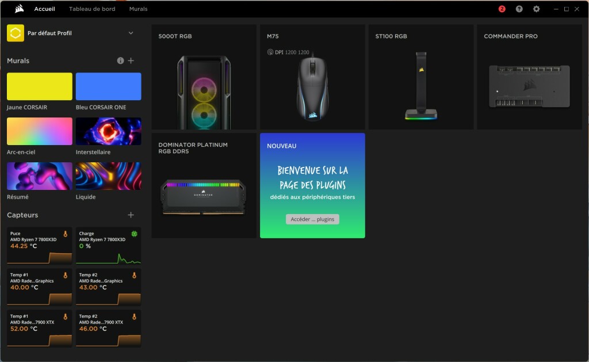Add a new sensor in Capteurs

[131, 215]
